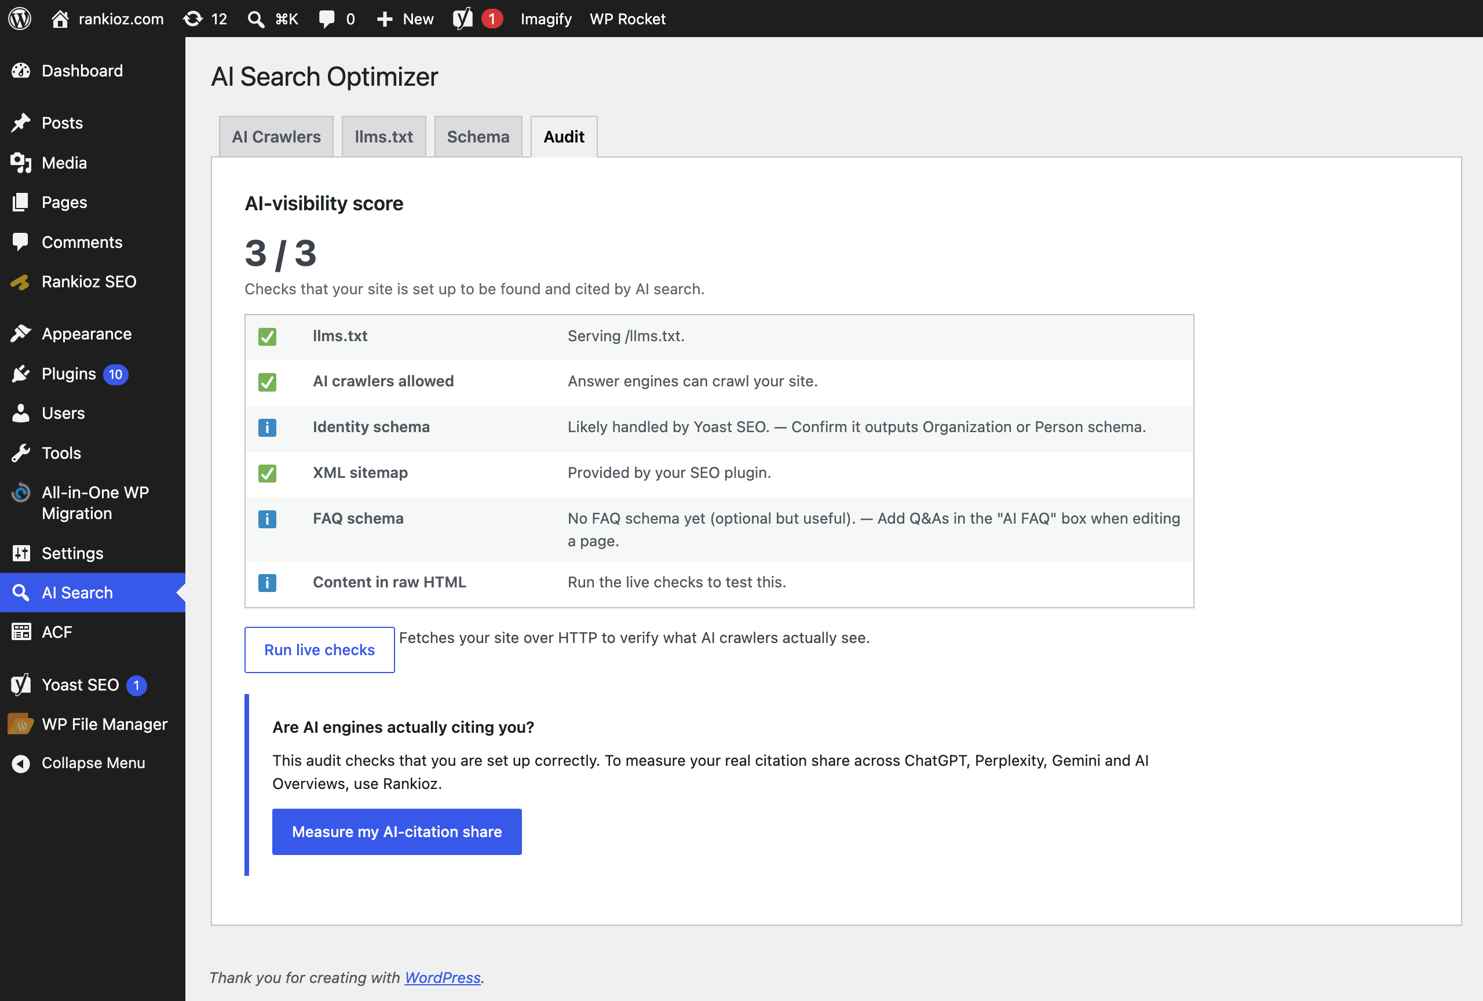The image size is (1483, 1001).
Task: Click the Users person icon
Action: [x=21, y=413]
